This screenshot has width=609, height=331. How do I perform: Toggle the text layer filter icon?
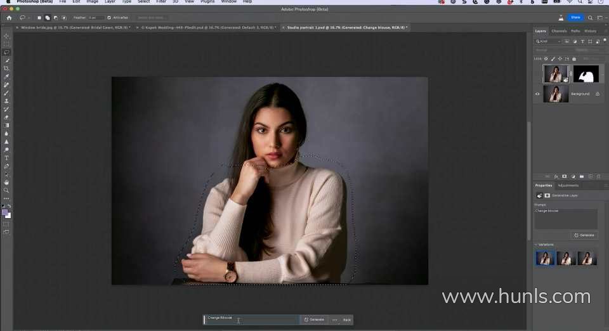[582, 41]
